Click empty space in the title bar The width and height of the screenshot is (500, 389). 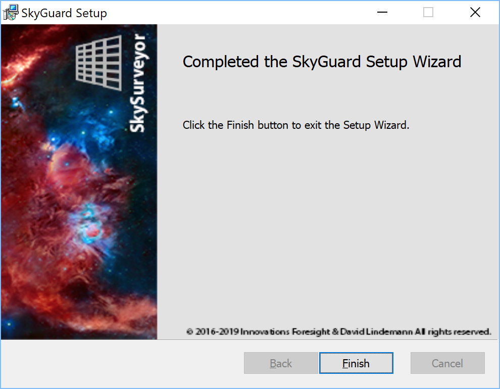coord(239,13)
